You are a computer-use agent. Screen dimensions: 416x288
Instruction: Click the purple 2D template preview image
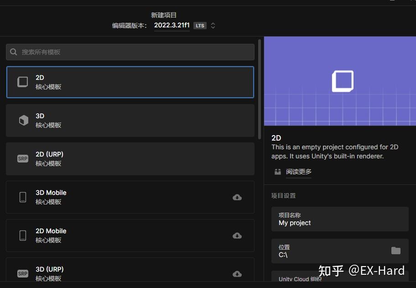pos(340,80)
